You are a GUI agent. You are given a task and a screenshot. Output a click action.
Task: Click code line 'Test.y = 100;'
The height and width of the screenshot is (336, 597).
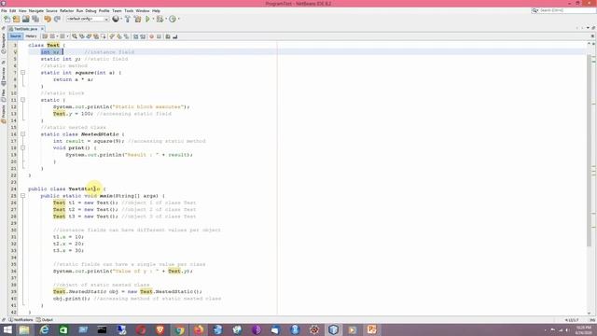tap(73, 114)
